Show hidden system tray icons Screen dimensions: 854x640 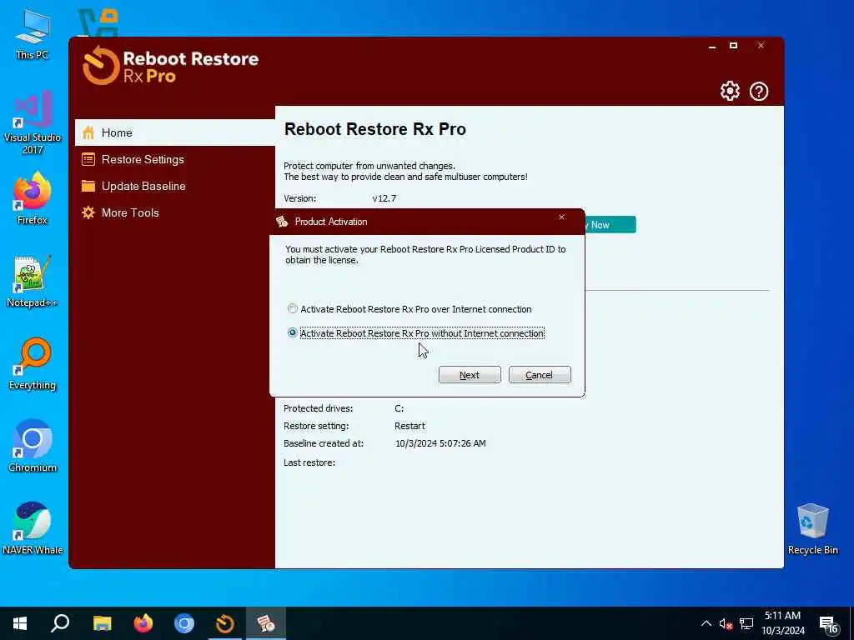706,623
